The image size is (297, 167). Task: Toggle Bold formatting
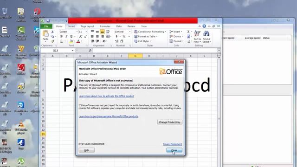tap(61, 36)
